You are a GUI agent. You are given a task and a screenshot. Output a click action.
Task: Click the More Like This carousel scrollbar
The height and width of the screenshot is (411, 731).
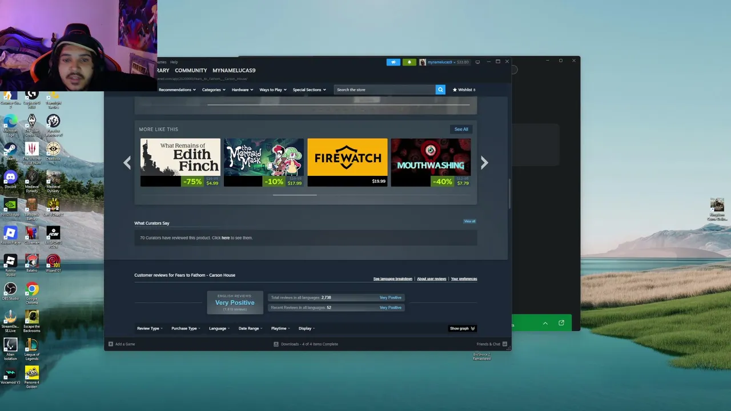click(295, 195)
